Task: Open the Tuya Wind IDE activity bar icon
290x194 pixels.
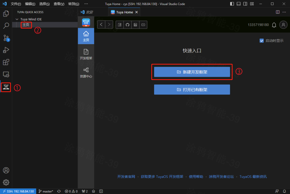Action: point(6,87)
